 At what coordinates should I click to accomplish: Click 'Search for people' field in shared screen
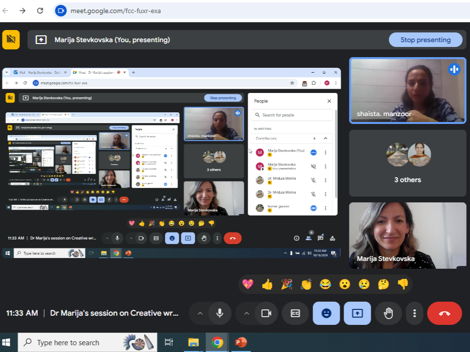pyautogui.click(x=292, y=115)
